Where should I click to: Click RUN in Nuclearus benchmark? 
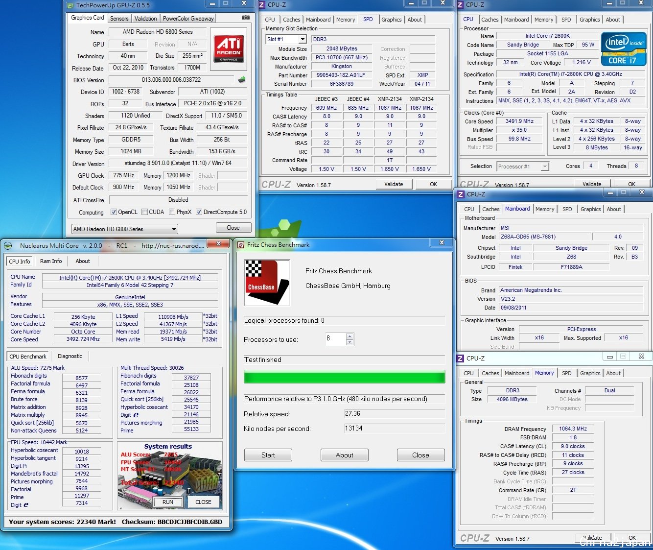168,502
